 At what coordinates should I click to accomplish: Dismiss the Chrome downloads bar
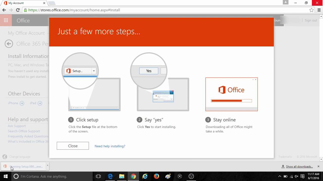(x=318, y=166)
